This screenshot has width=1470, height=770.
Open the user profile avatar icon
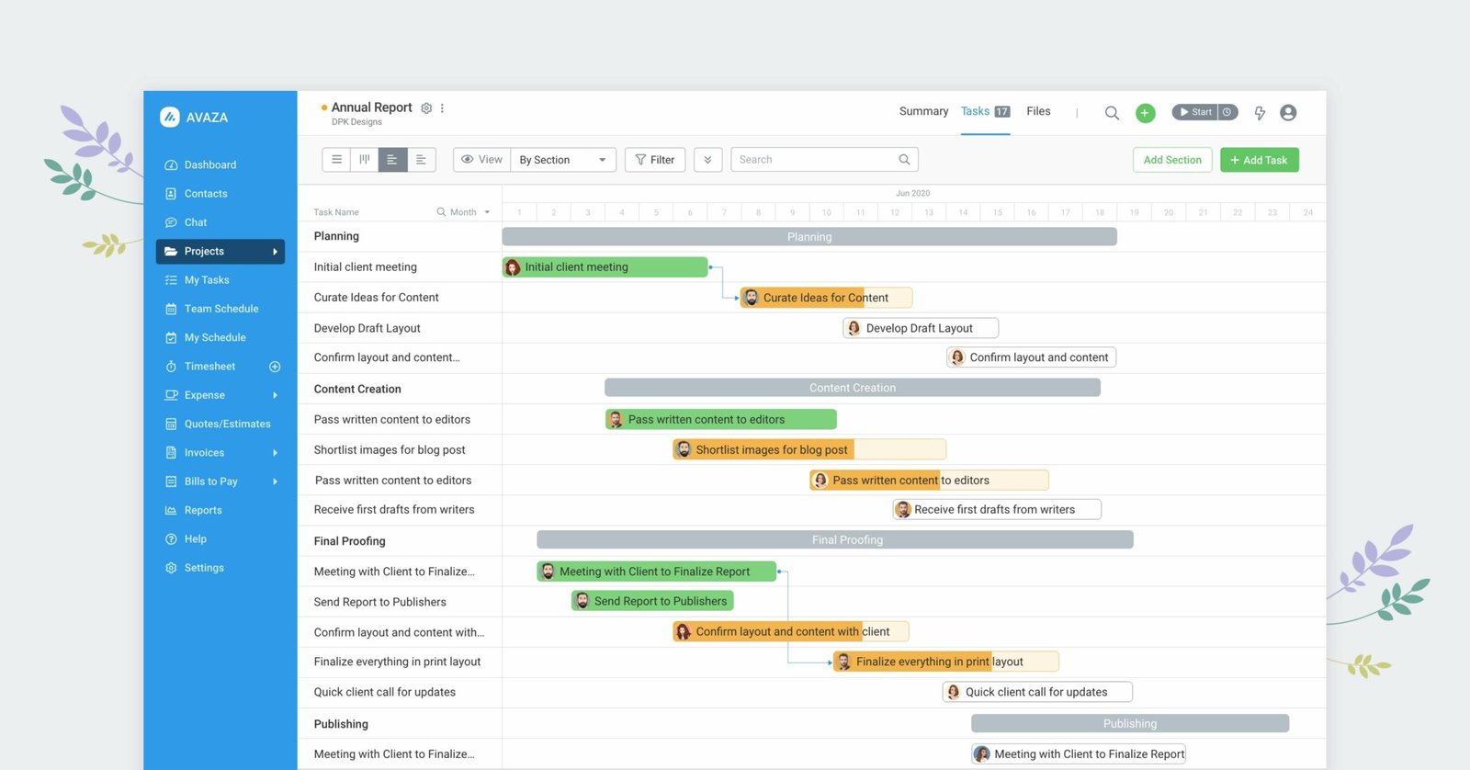tap(1288, 113)
